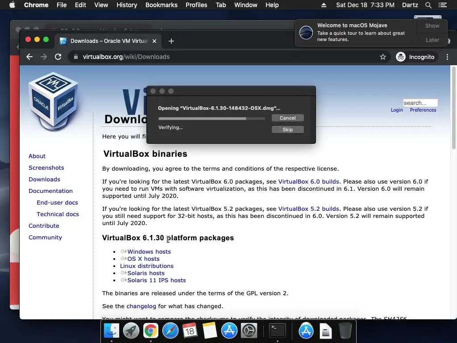Open the Chrome application menu
Image resolution: width=457 pixels, height=343 pixels.
click(36, 5)
